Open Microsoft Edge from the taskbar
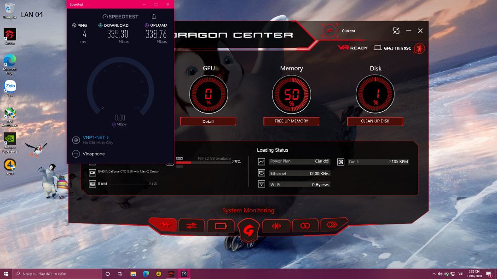 pos(146,274)
